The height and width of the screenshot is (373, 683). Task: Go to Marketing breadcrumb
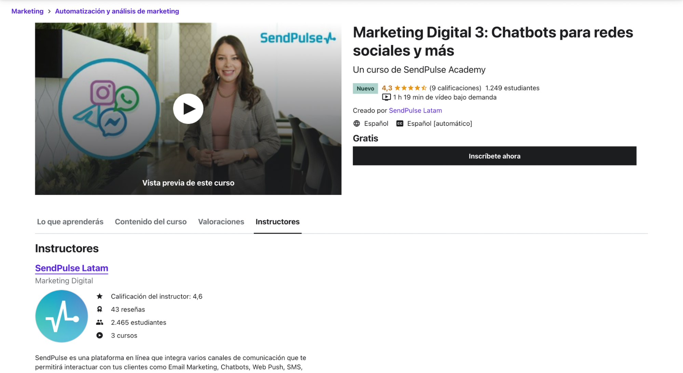tap(27, 11)
